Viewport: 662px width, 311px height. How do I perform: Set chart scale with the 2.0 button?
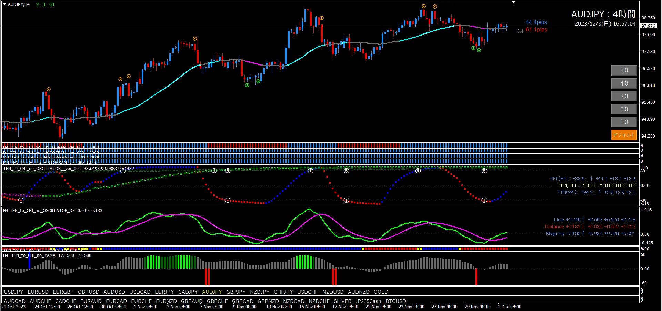624,109
